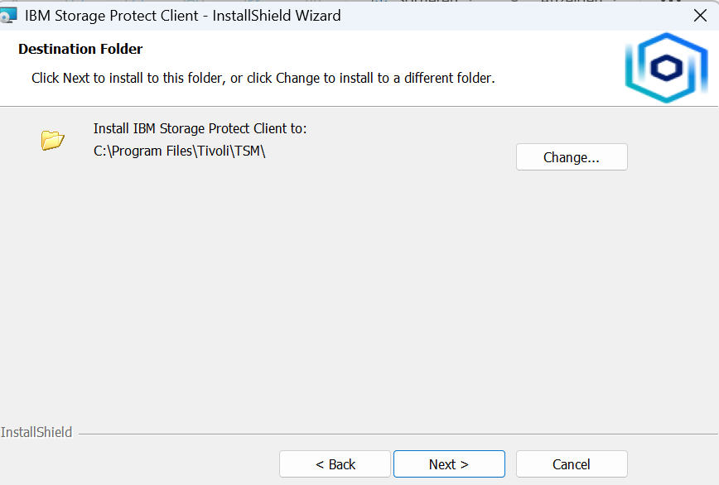Click the installer icon in the title bar

(x=7, y=16)
